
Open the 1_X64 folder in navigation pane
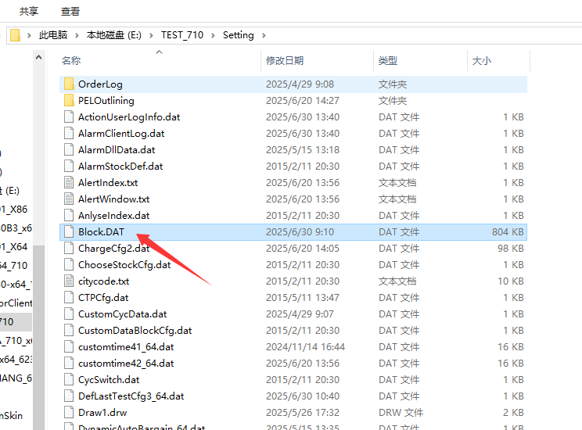(x=14, y=247)
